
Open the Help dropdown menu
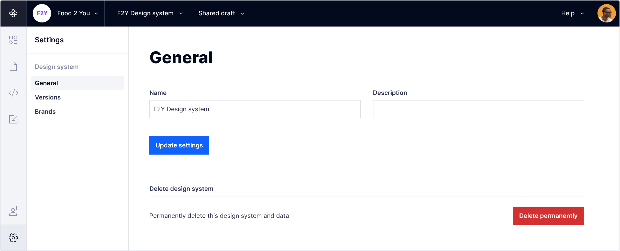click(x=572, y=13)
